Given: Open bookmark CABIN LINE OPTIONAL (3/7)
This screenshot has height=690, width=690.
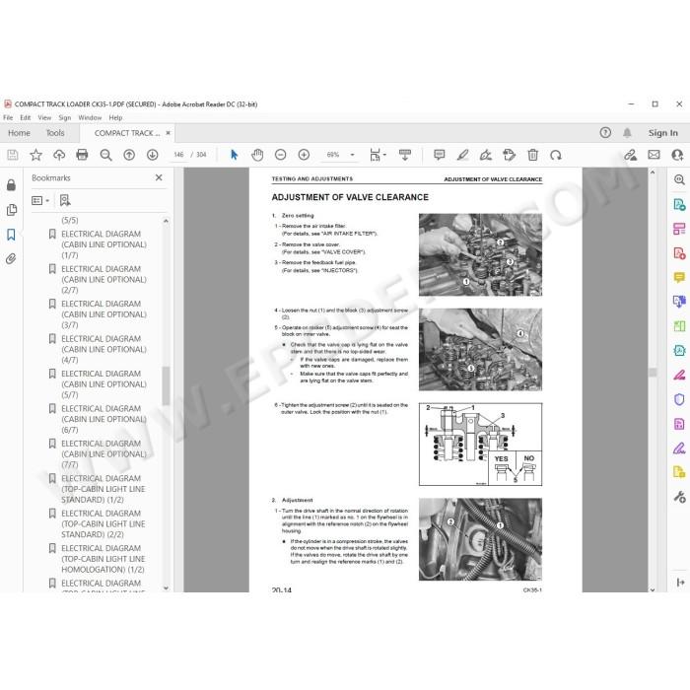Looking at the screenshot, I should click(103, 314).
